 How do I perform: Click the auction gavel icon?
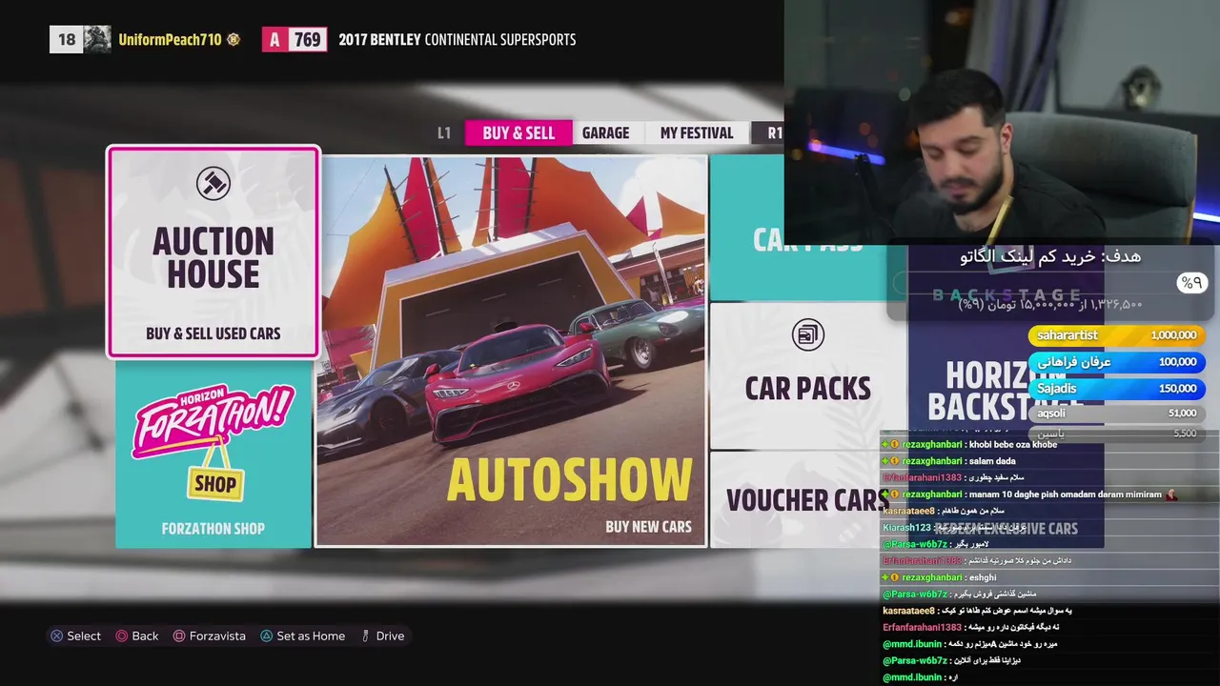213,184
